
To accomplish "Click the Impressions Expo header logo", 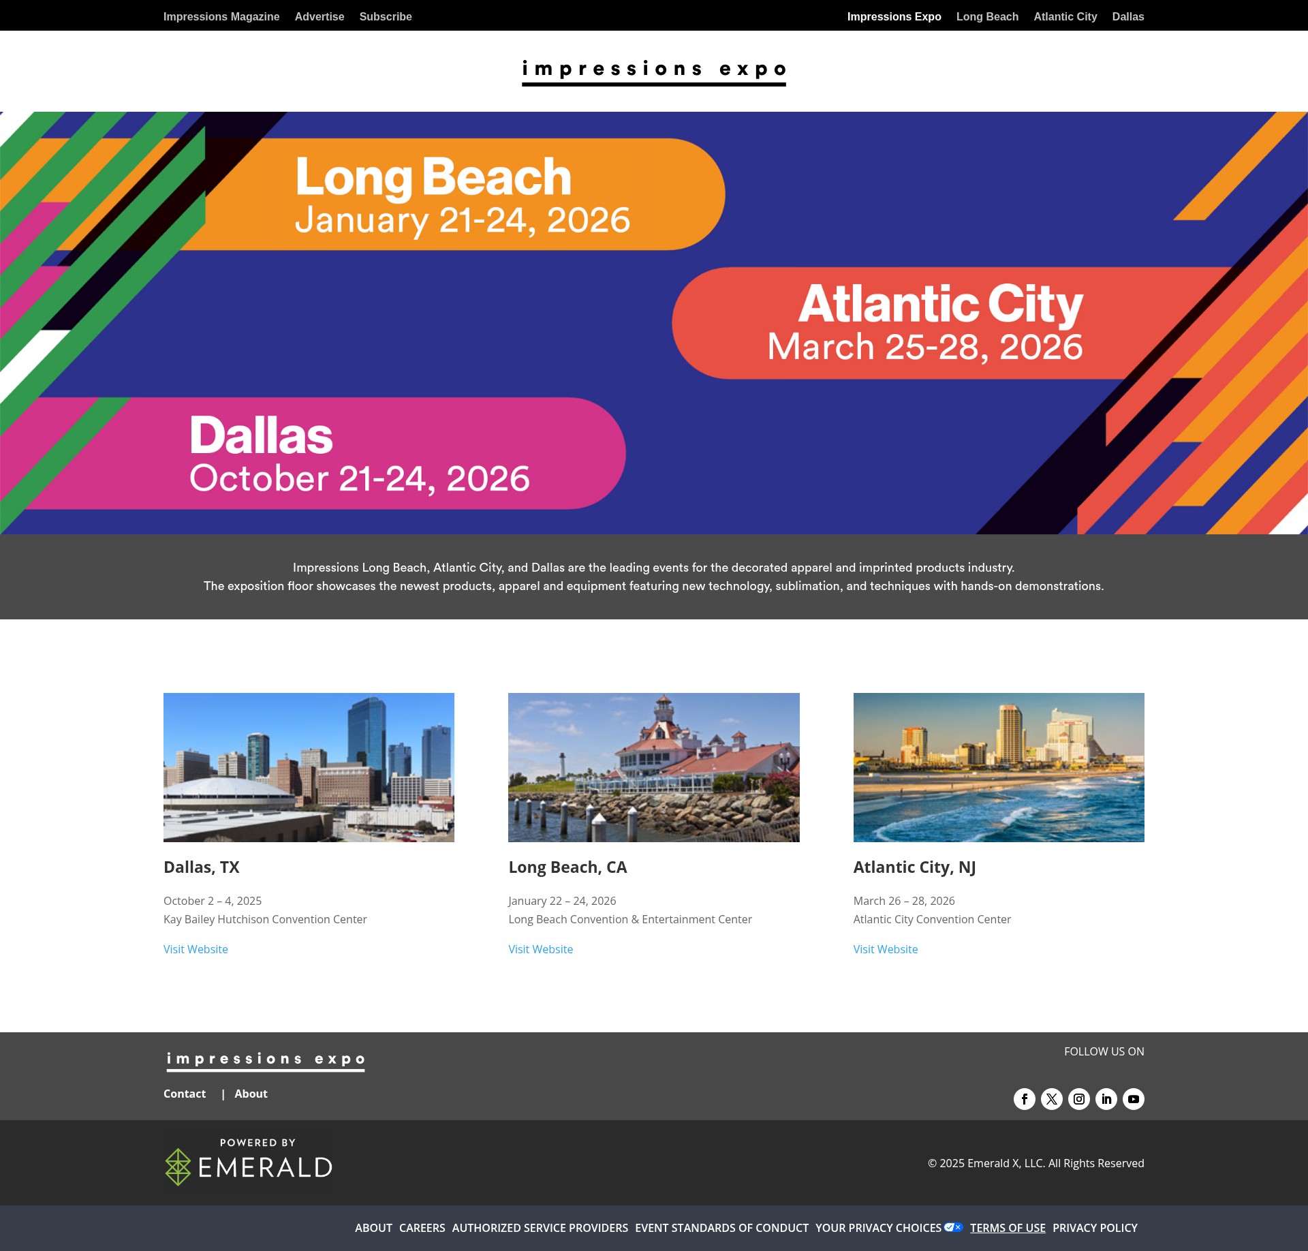I will point(654,72).
